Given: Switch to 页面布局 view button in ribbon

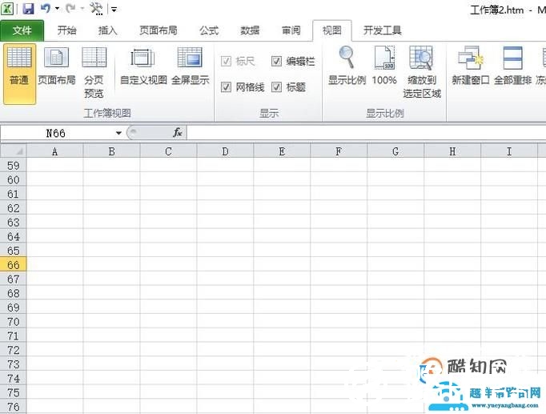Looking at the screenshot, I should pos(56,66).
